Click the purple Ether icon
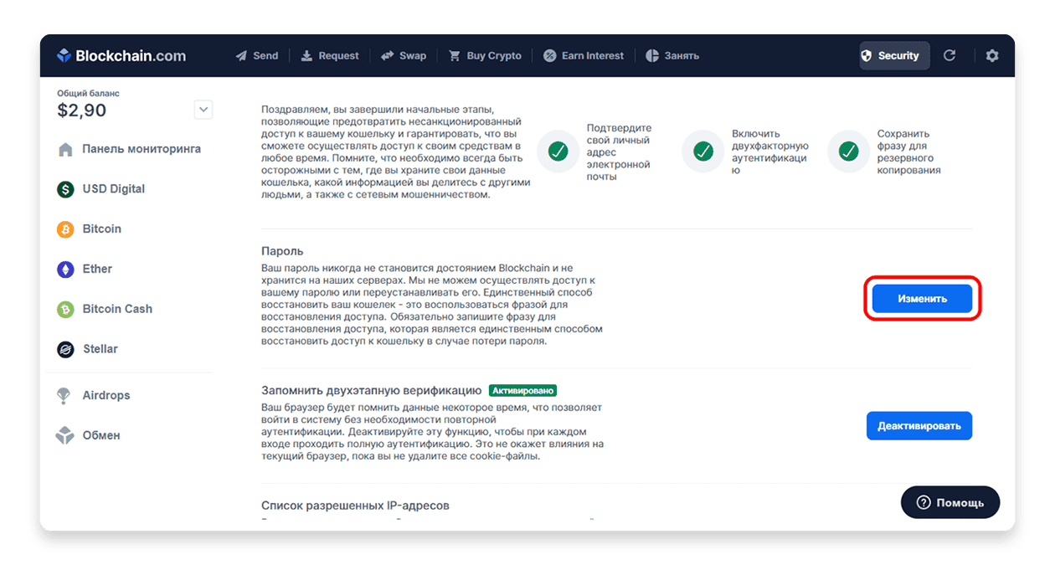Screen dimensions: 1055x565 65,270
